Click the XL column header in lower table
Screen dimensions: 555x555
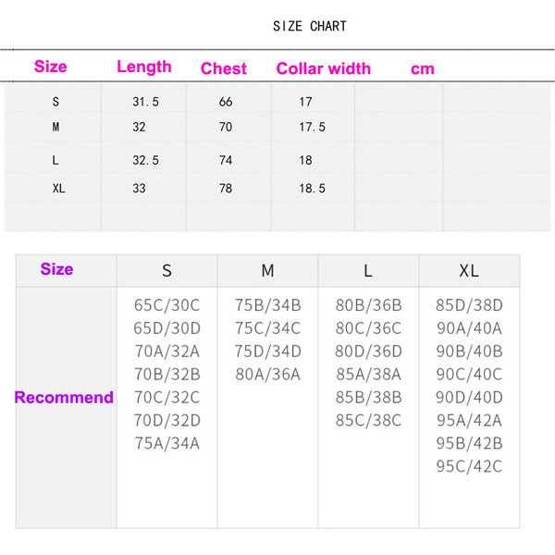(x=469, y=271)
